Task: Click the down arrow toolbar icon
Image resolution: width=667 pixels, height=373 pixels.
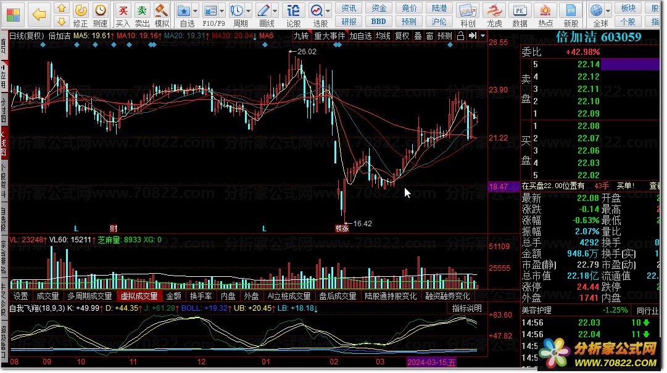Action: (62, 21)
